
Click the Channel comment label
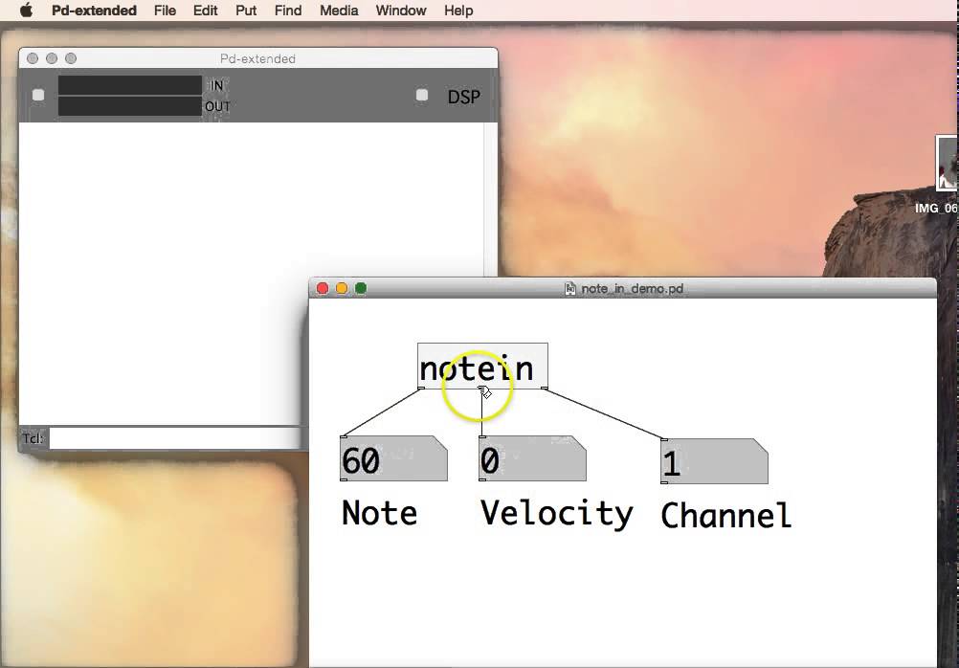726,515
